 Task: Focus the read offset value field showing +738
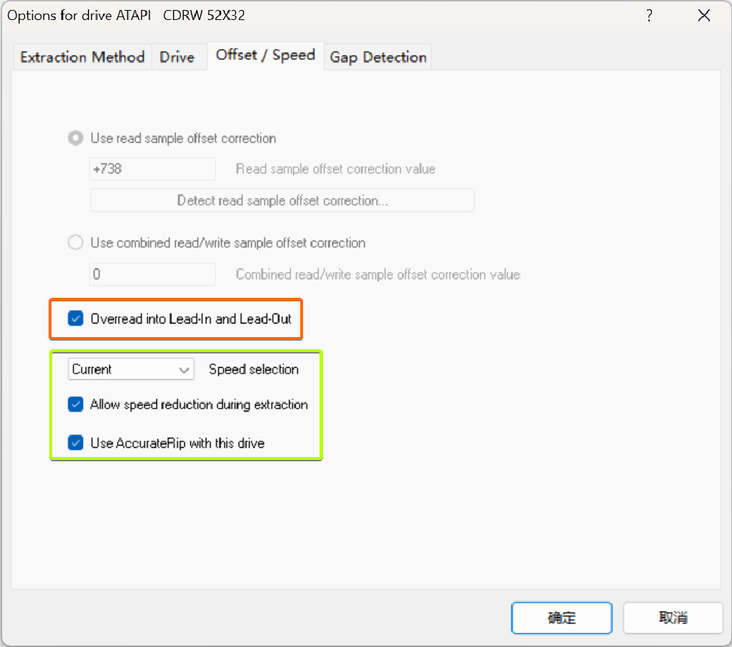(x=152, y=169)
